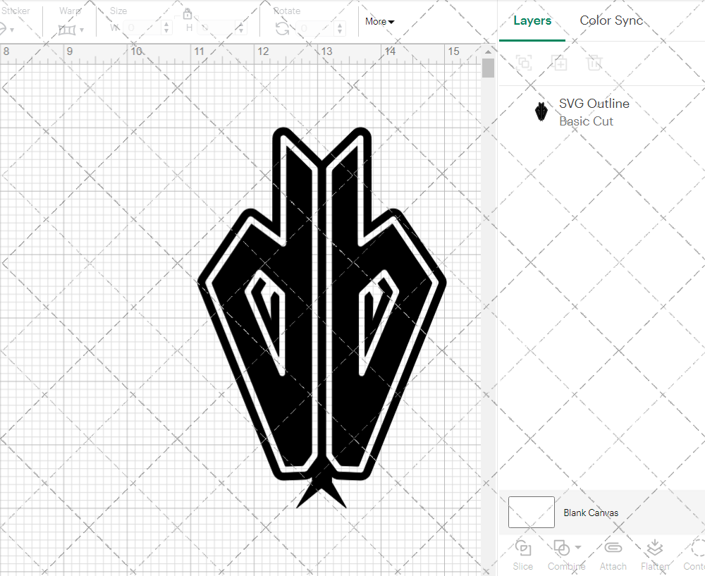This screenshot has width=705, height=576.
Task: Open the Blank Canvas color swatch
Action: (531, 513)
